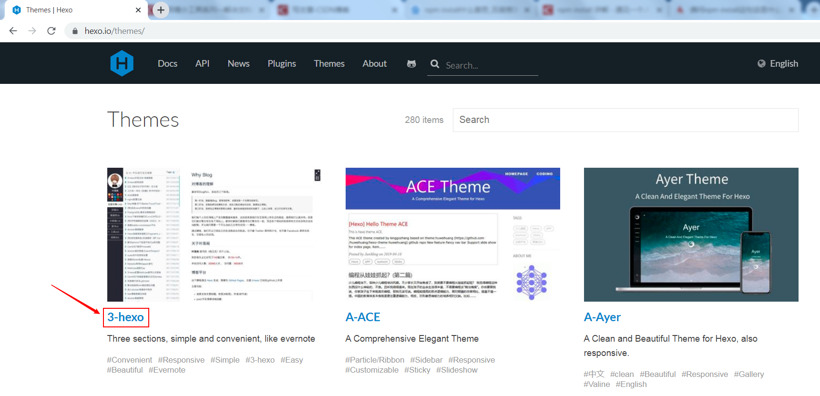Filter by #Gallery tag
The width and height of the screenshot is (820, 396).
[x=749, y=374]
